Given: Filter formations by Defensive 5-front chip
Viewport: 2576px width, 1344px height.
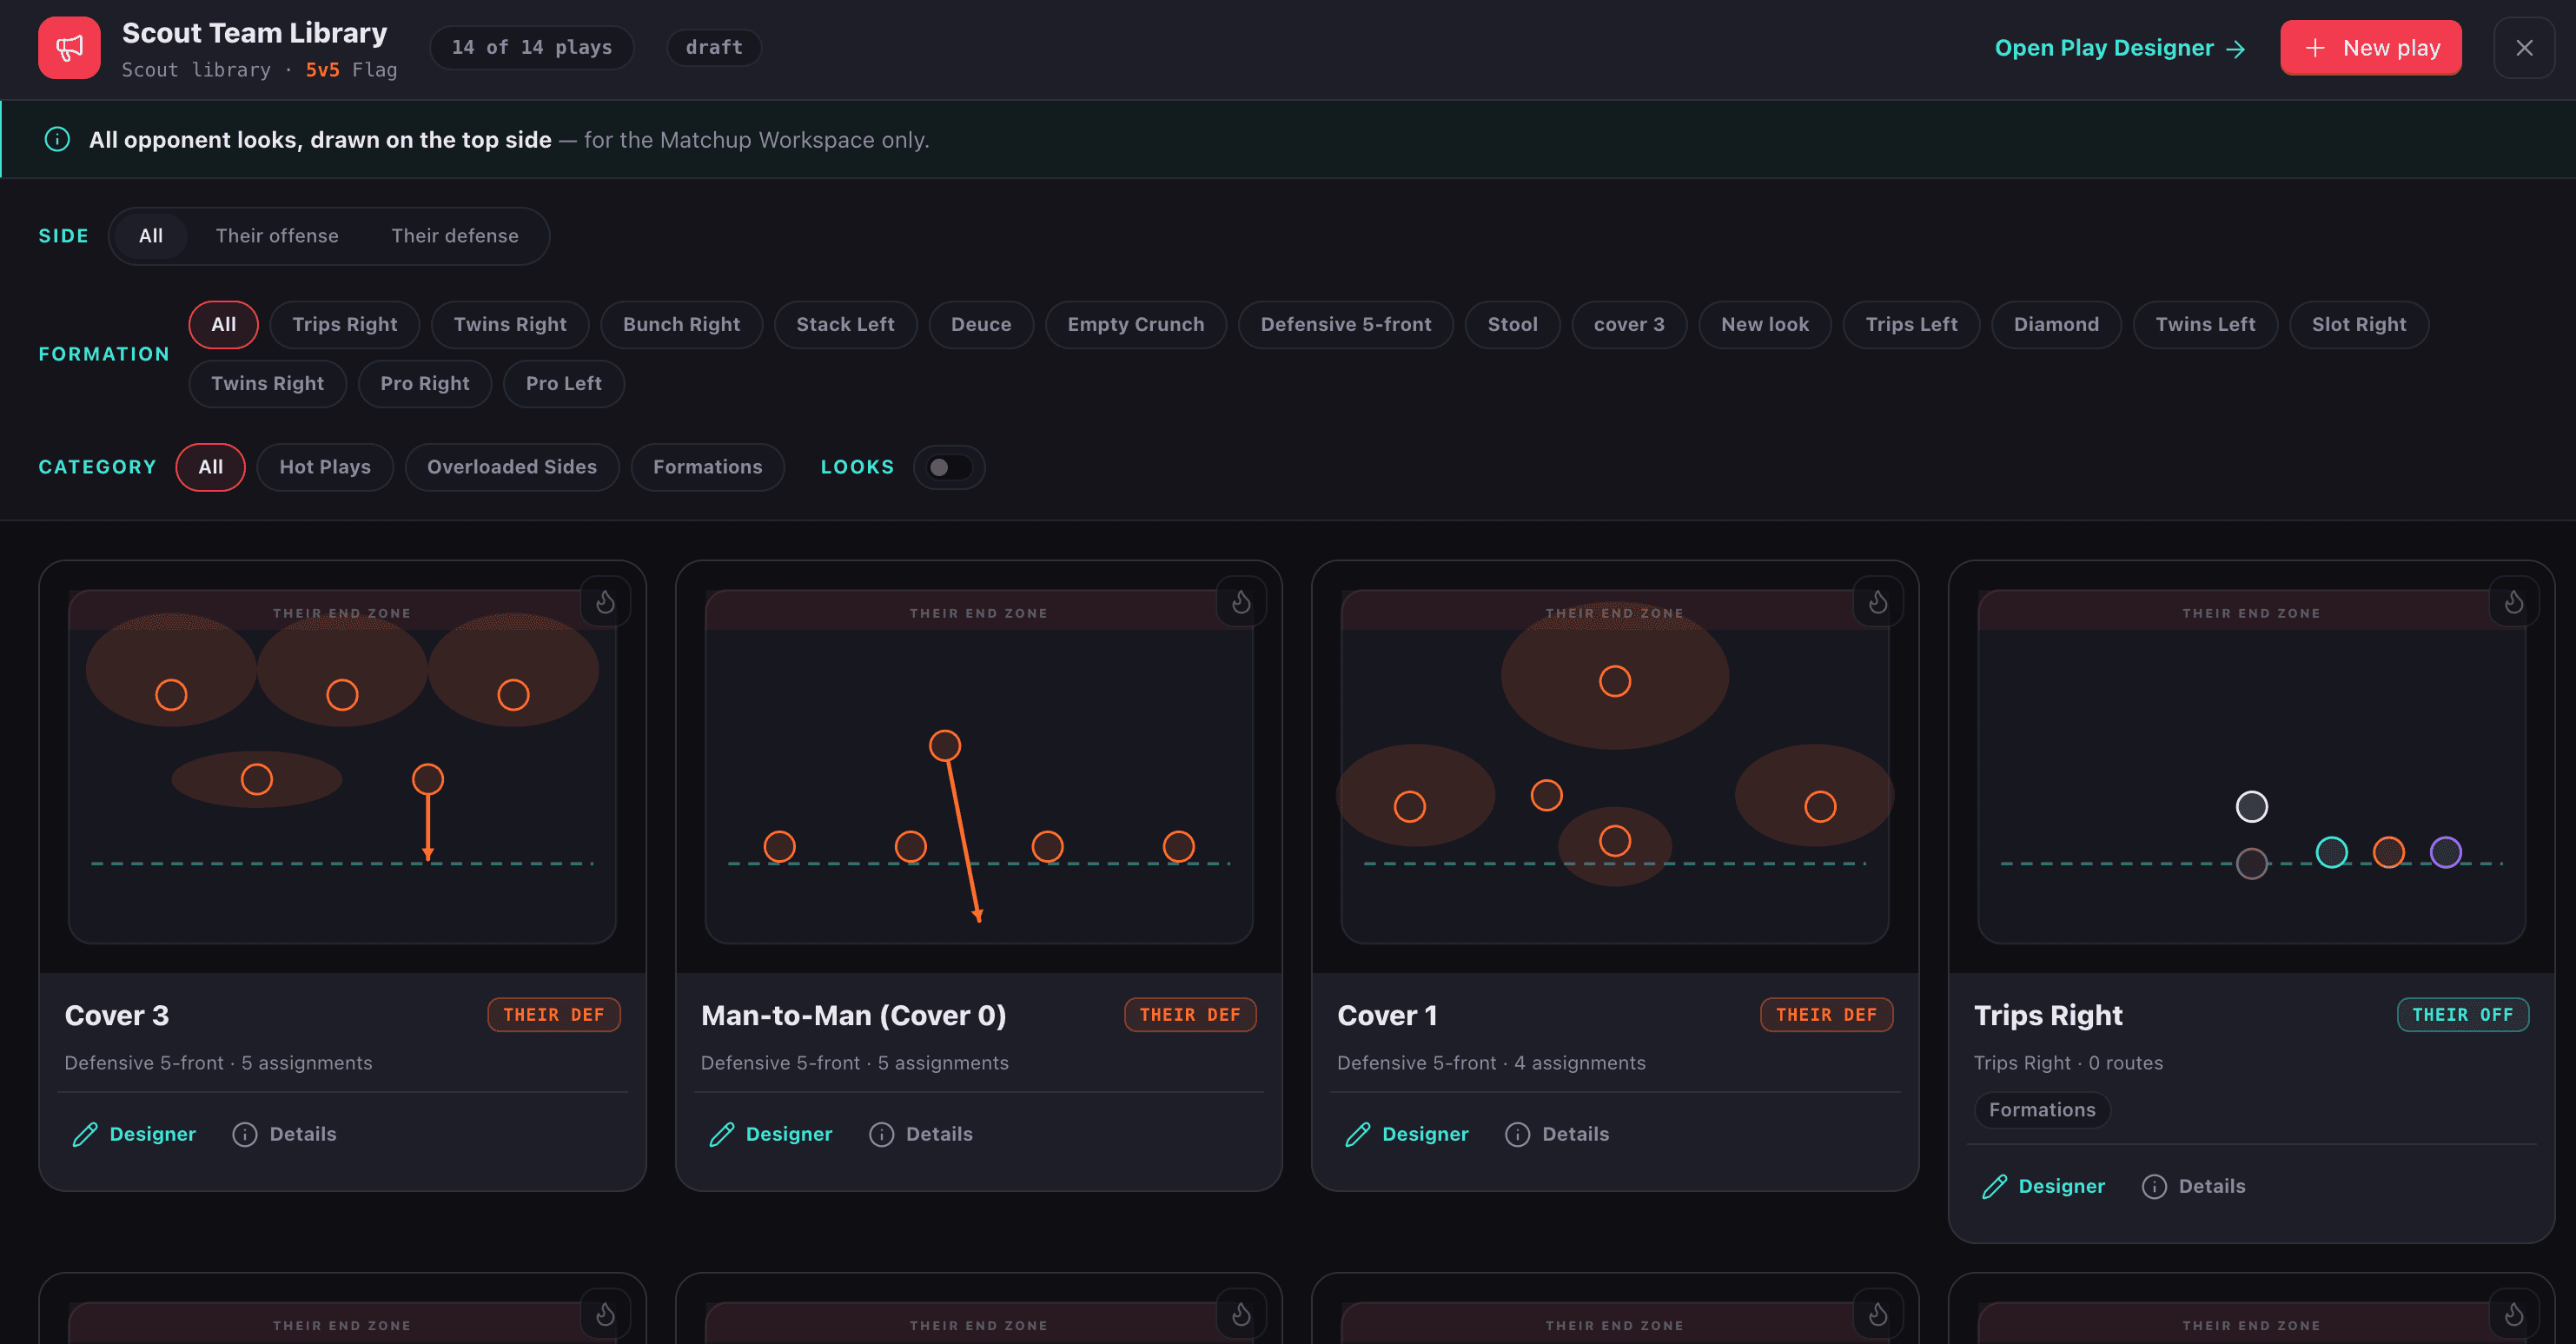Looking at the screenshot, I should coord(1346,325).
